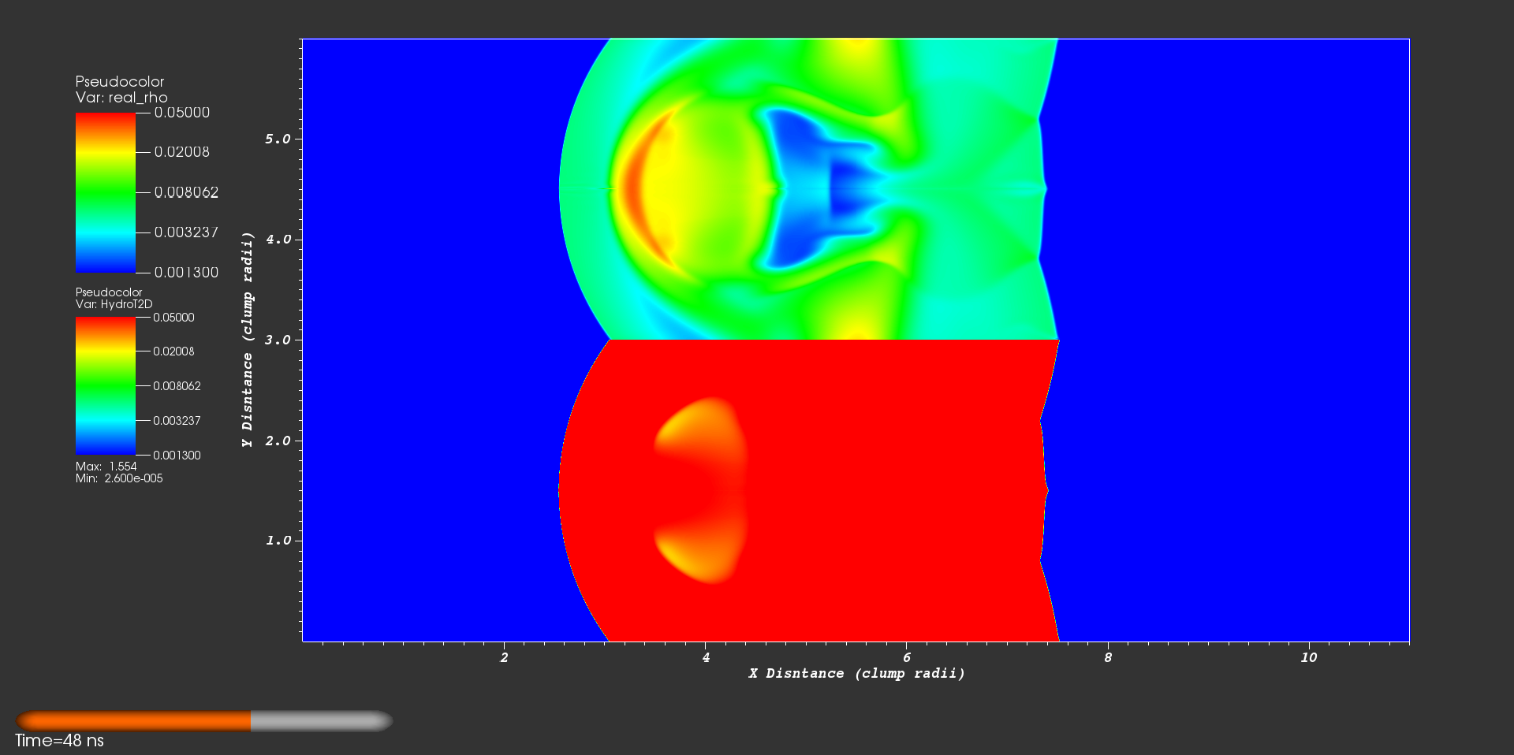
Task: Click the 0.003237 value in HydroT2D legend
Action: click(x=177, y=421)
